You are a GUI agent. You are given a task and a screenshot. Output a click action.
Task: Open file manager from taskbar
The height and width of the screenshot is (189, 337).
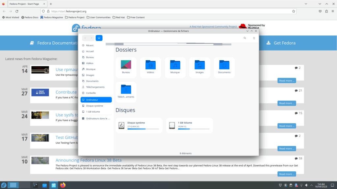(54, 185)
